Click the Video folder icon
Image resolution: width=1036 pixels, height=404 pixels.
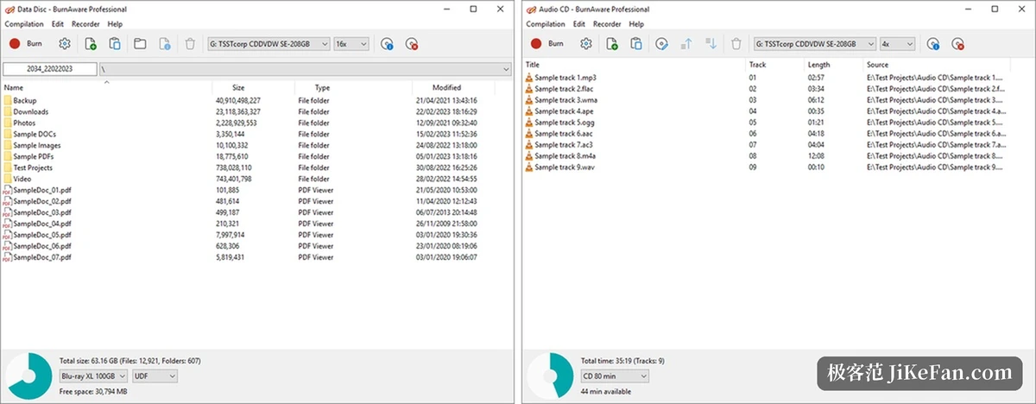8,179
